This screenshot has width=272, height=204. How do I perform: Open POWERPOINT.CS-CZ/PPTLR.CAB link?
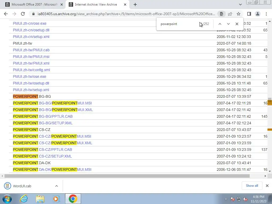point(42,150)
